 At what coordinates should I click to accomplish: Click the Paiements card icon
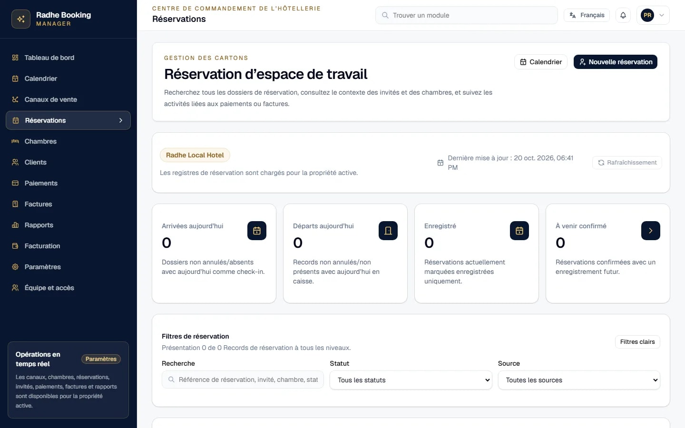15,183
